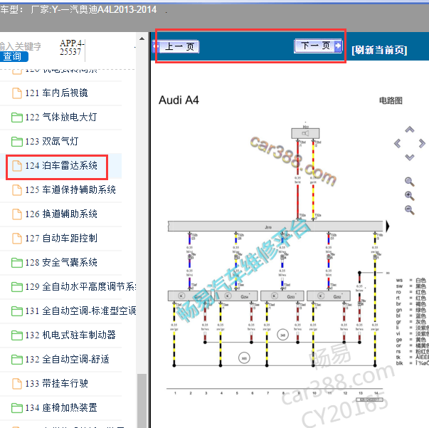Click folder icon of 129 全自动水平高度调节
This screenshot has height=428, width=429.
pos(17,287)
